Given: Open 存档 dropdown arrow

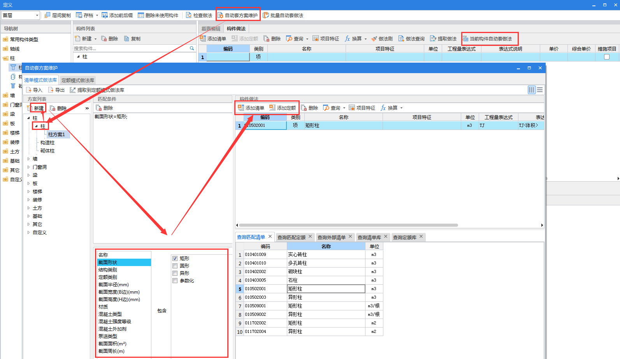Looking at the screenshot, I should 97,16.
